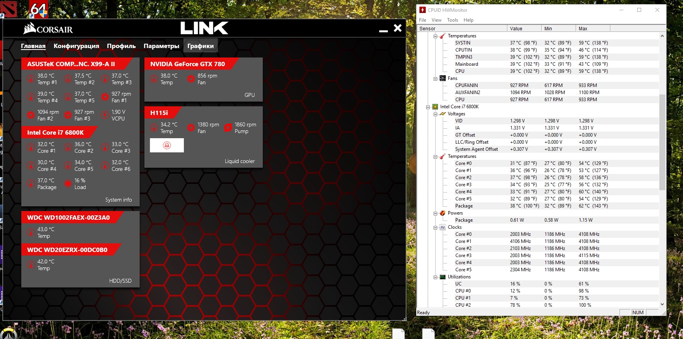Click the Sensor column header in HWMonitor
This screenshot has width=683, height=339.
462,28
